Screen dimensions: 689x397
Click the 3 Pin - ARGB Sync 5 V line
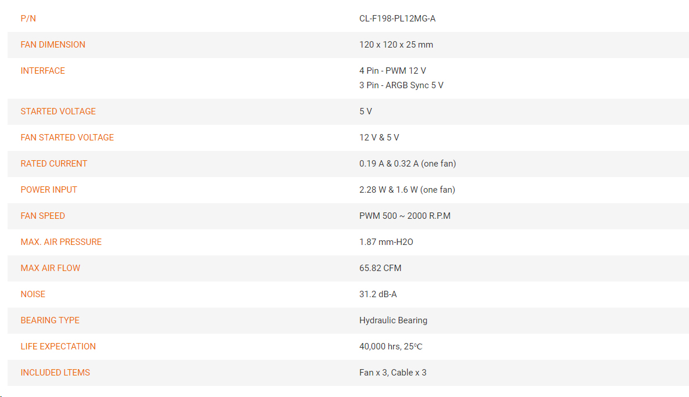401,85
